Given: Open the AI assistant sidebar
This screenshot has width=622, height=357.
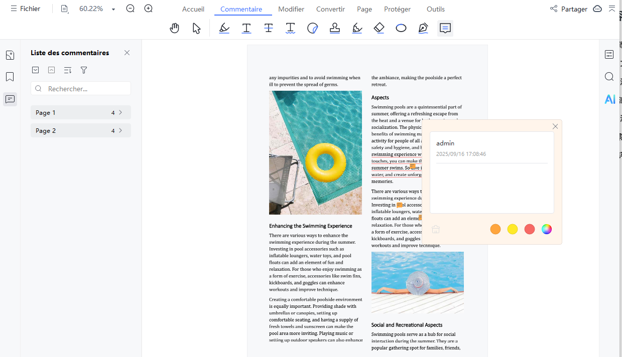Looking at the screenshot, I should pos(609,99).
